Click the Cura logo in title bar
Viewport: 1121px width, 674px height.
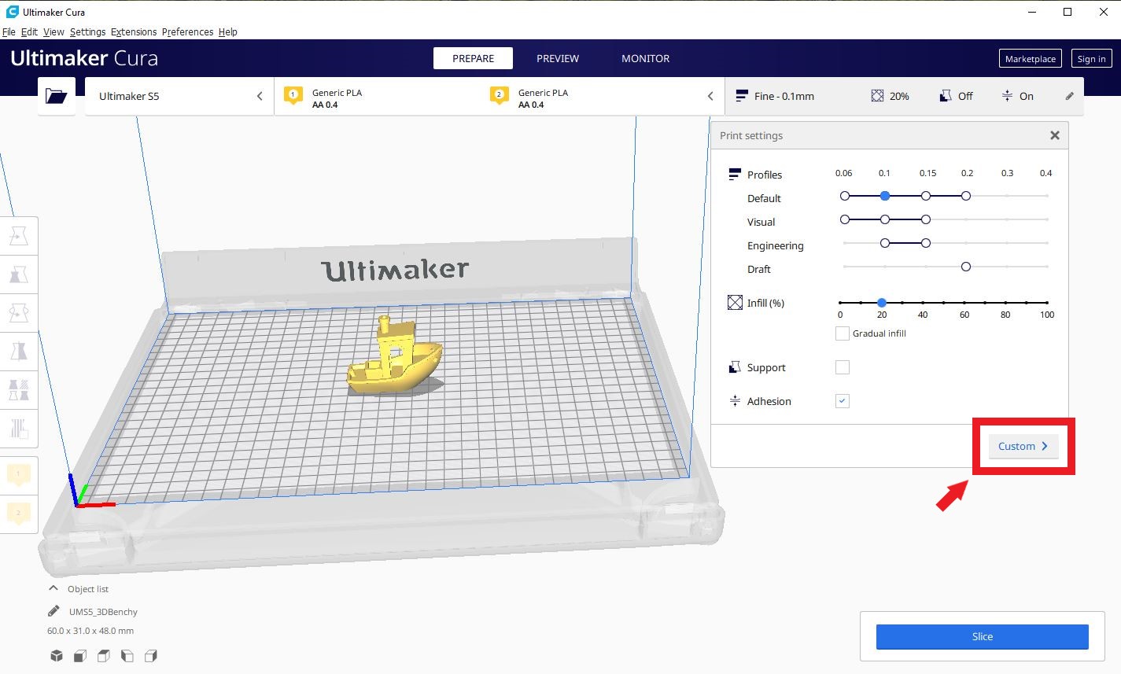[x=12, y=12]
